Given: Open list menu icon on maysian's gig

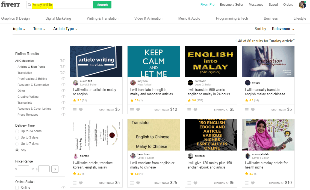Looking at the screenshot, I should tap(132, 110).
